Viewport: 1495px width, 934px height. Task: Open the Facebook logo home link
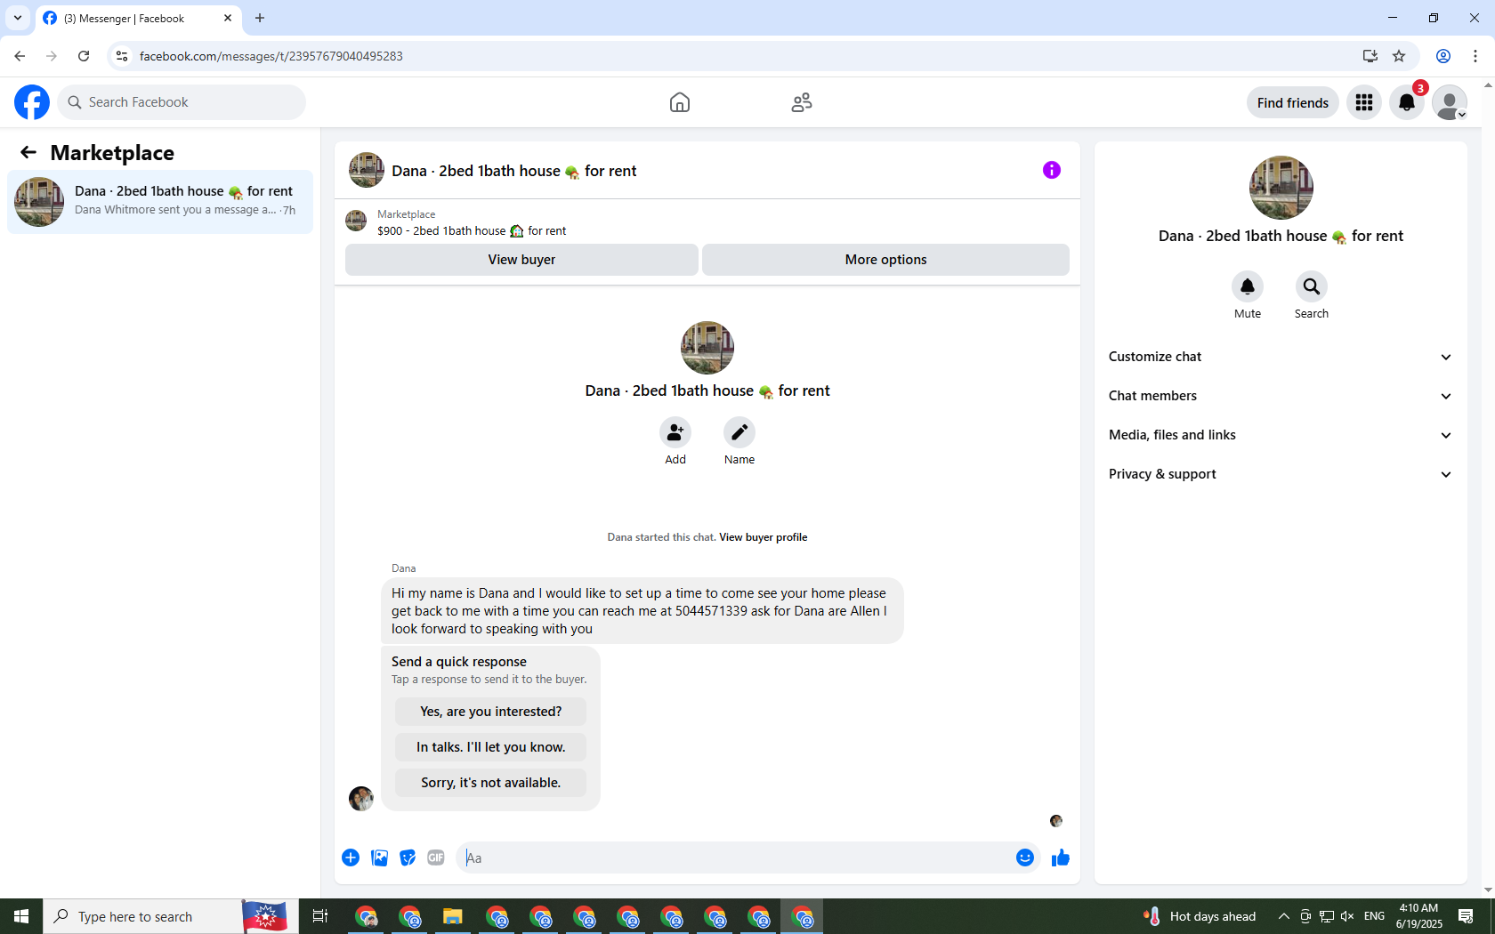(32, 102)
